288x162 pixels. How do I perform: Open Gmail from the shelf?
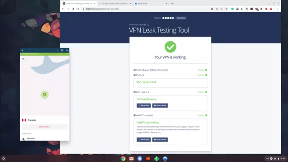(131, 159)
